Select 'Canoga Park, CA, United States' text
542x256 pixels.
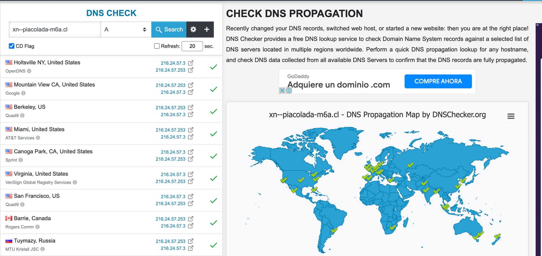coord(53,151)
